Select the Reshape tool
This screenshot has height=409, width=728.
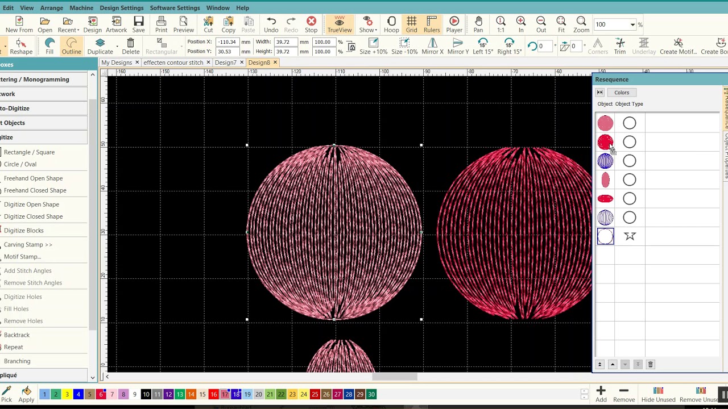point(21,47)
